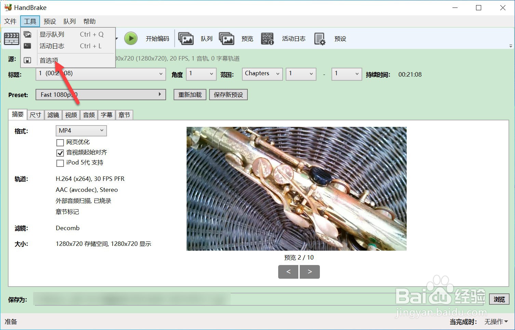This screenshot has height=330, width=515.
Task: Enable the iPod 5代 支持 checkbox
Action: pyautogui.click(x=60, y=163)
